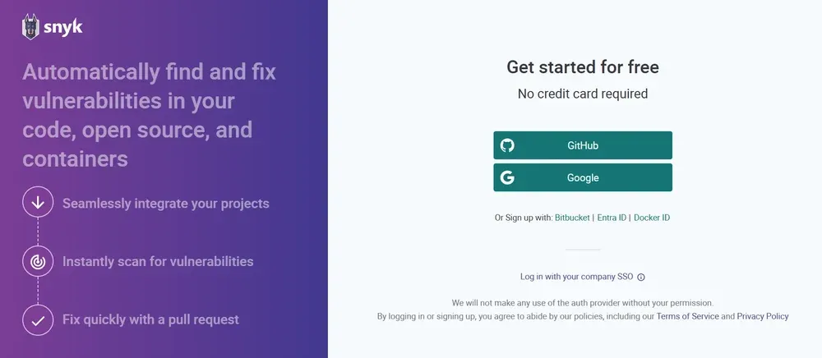Screen dimensions: 822x358
Task: Click the checkmark circle icon
Action: click(x=38, y=319)
